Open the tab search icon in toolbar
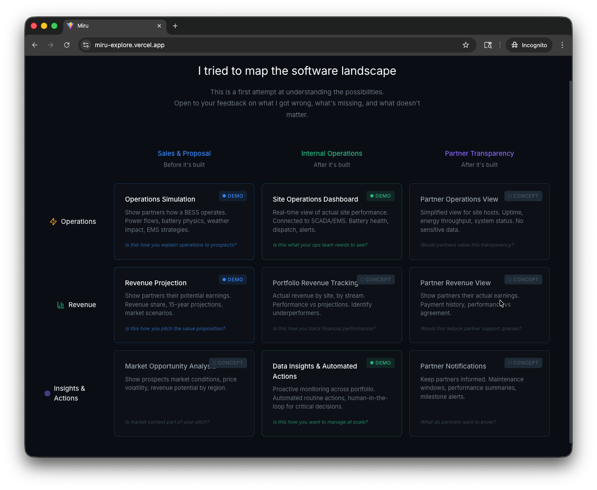Viewport: 597px width, 490px height. [488, 45]
